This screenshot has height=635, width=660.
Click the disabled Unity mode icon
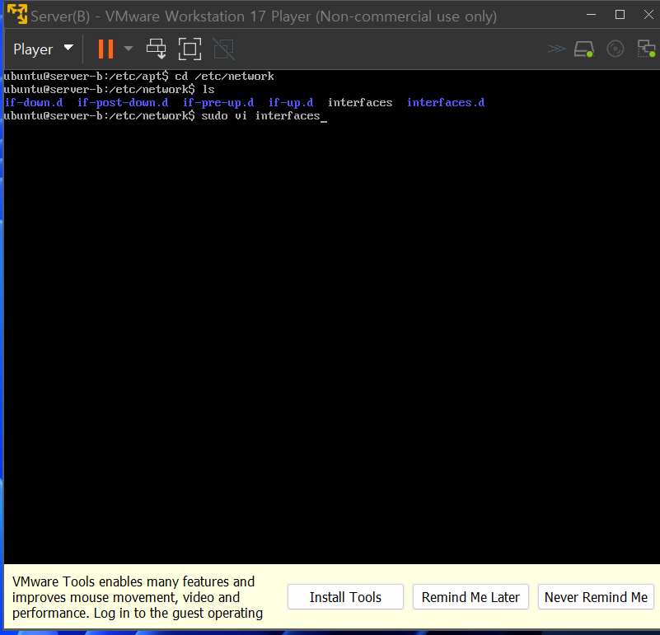[x=223, y=49]
